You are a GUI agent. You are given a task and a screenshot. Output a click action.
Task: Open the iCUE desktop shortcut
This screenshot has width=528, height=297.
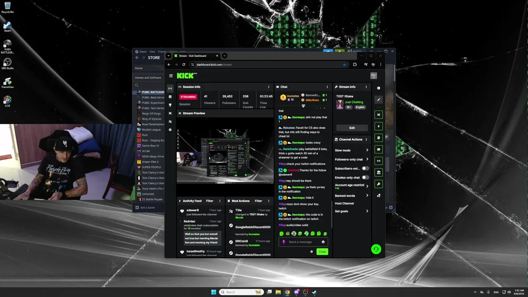tap(7, 101)
